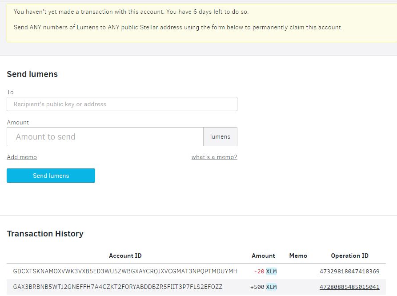This screenshot has width=397, height=296.
Task: Open operation ID 47329818047418369
Action: click(349, 272)
